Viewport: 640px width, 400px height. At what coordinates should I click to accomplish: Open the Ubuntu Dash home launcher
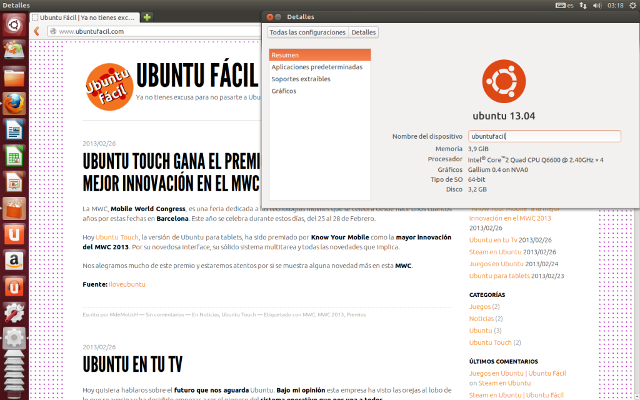(14, 25)
